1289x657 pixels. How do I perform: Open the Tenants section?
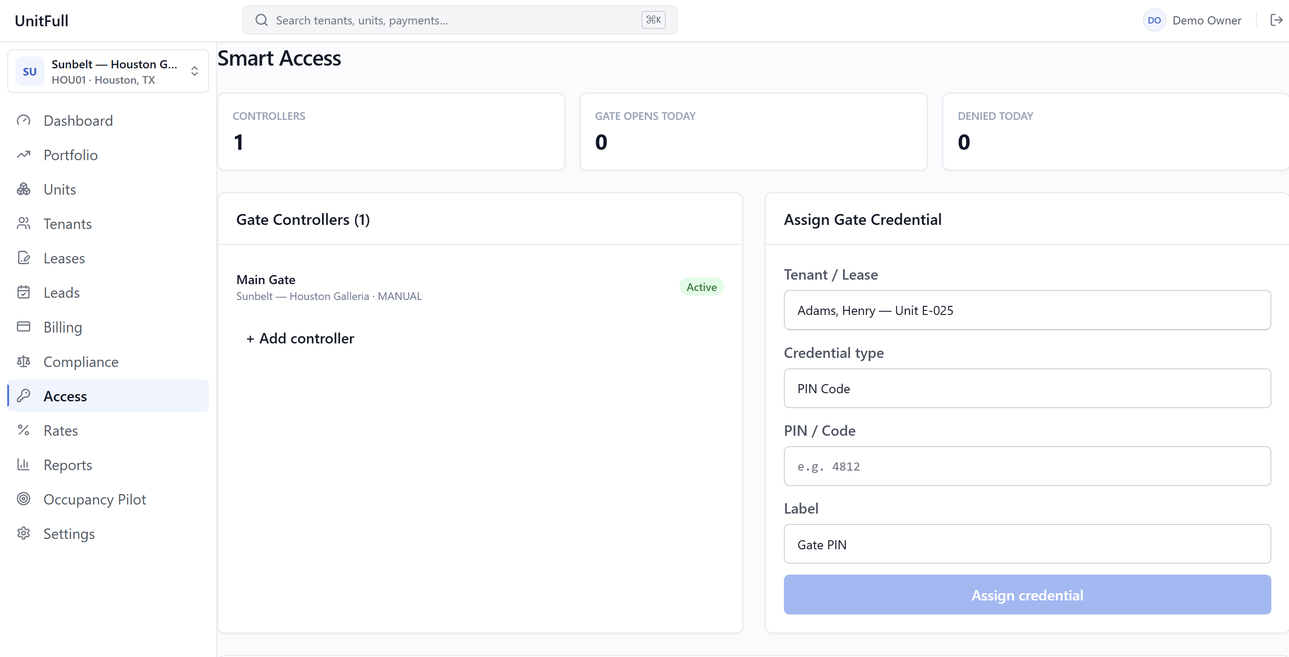(108, 224)
